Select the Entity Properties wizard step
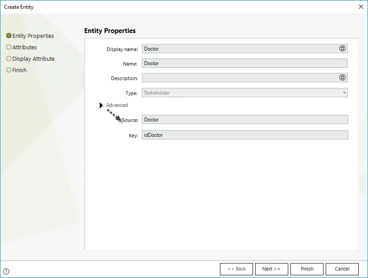 [30, 36]
